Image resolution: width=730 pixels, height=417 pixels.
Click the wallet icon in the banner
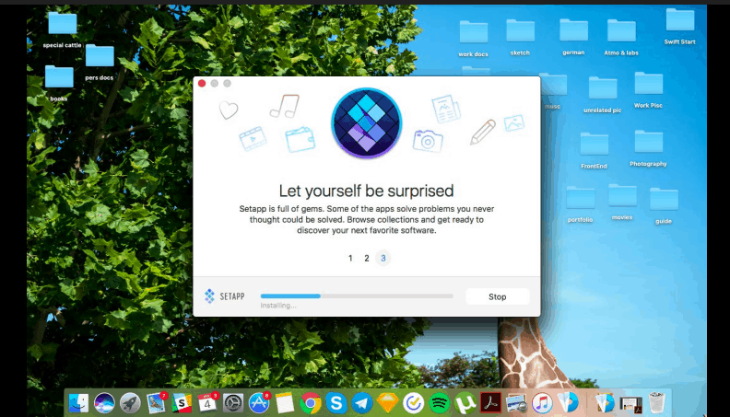coord(300,139)
